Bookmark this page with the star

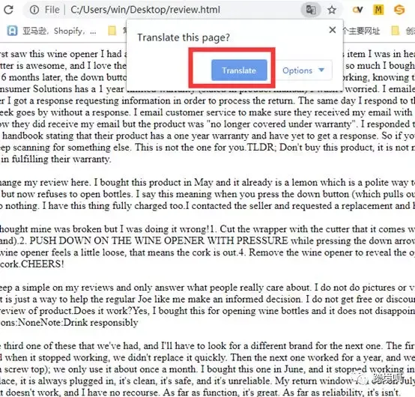coord(332,10)
